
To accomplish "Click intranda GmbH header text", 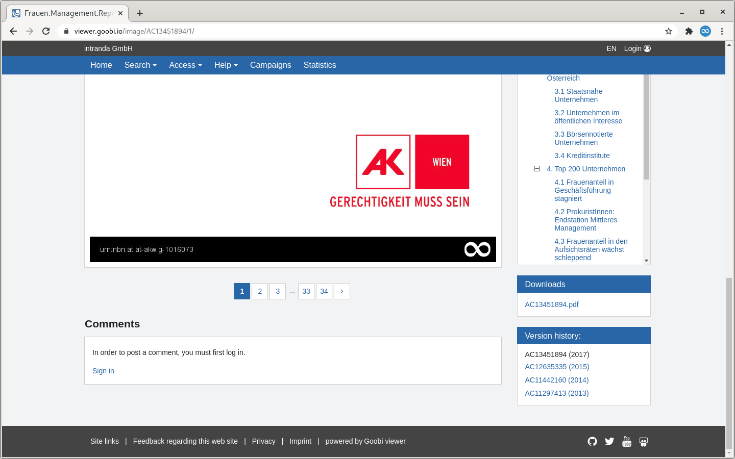I will (x=108, y=48).
